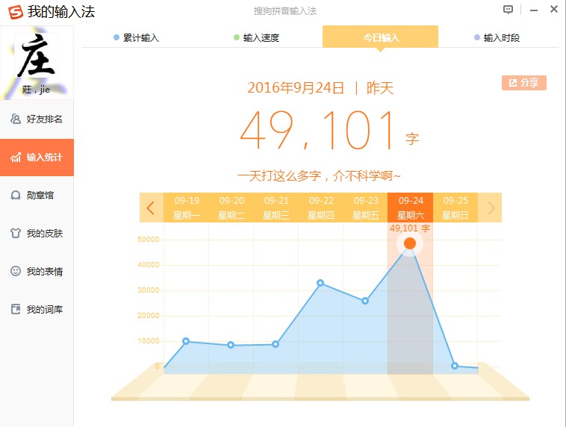Select date 09-22 星期四
This screenshot has height=427, width=566.
pos(321,208)
